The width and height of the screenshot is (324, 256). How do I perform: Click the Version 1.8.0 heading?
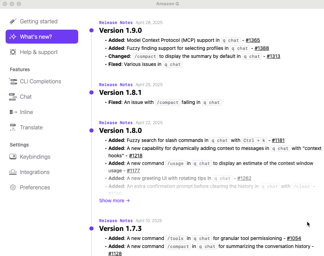pos(120,131)
